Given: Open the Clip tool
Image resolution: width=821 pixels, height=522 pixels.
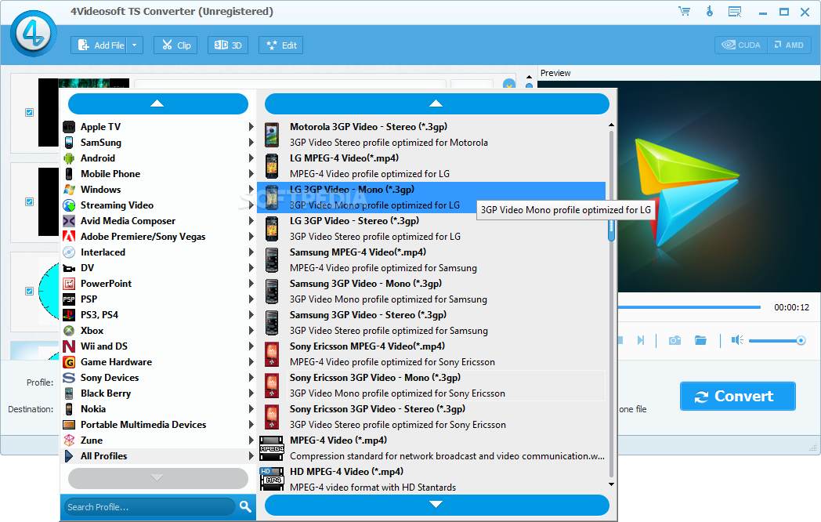Looking at the screenshot, I should (175, 45).
